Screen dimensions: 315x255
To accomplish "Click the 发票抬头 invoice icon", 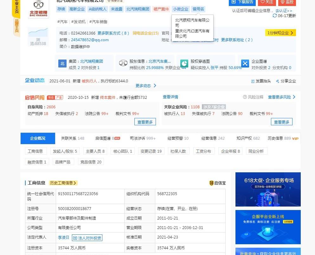I will click(x=253, y=81).
